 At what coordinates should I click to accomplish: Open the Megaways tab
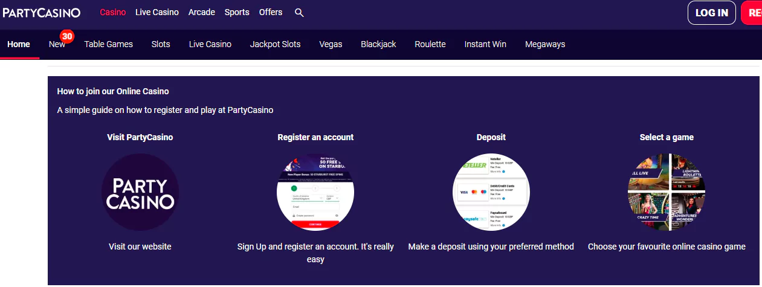pyautogui.click(x=545, y=44)
